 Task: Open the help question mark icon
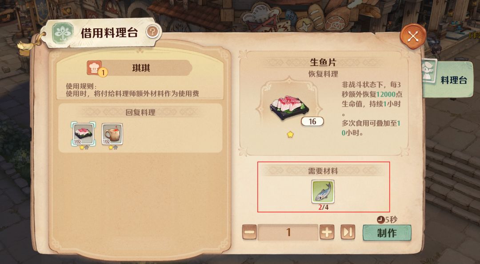click(152, 31)
